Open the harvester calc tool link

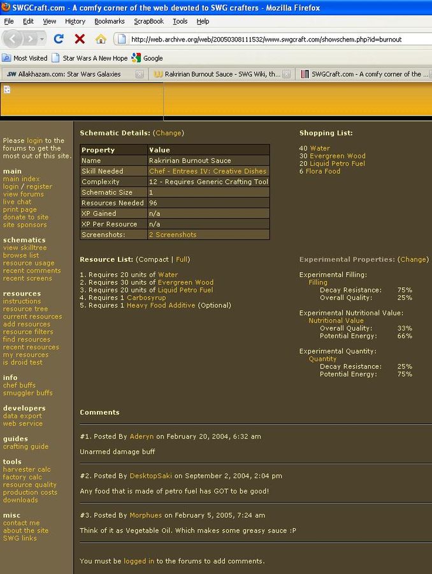point(27,469)
